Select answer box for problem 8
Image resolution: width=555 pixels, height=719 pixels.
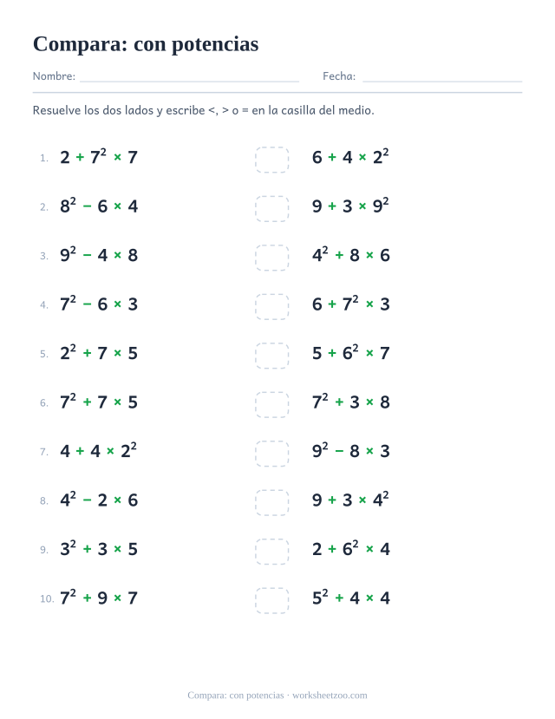point(272,502)
